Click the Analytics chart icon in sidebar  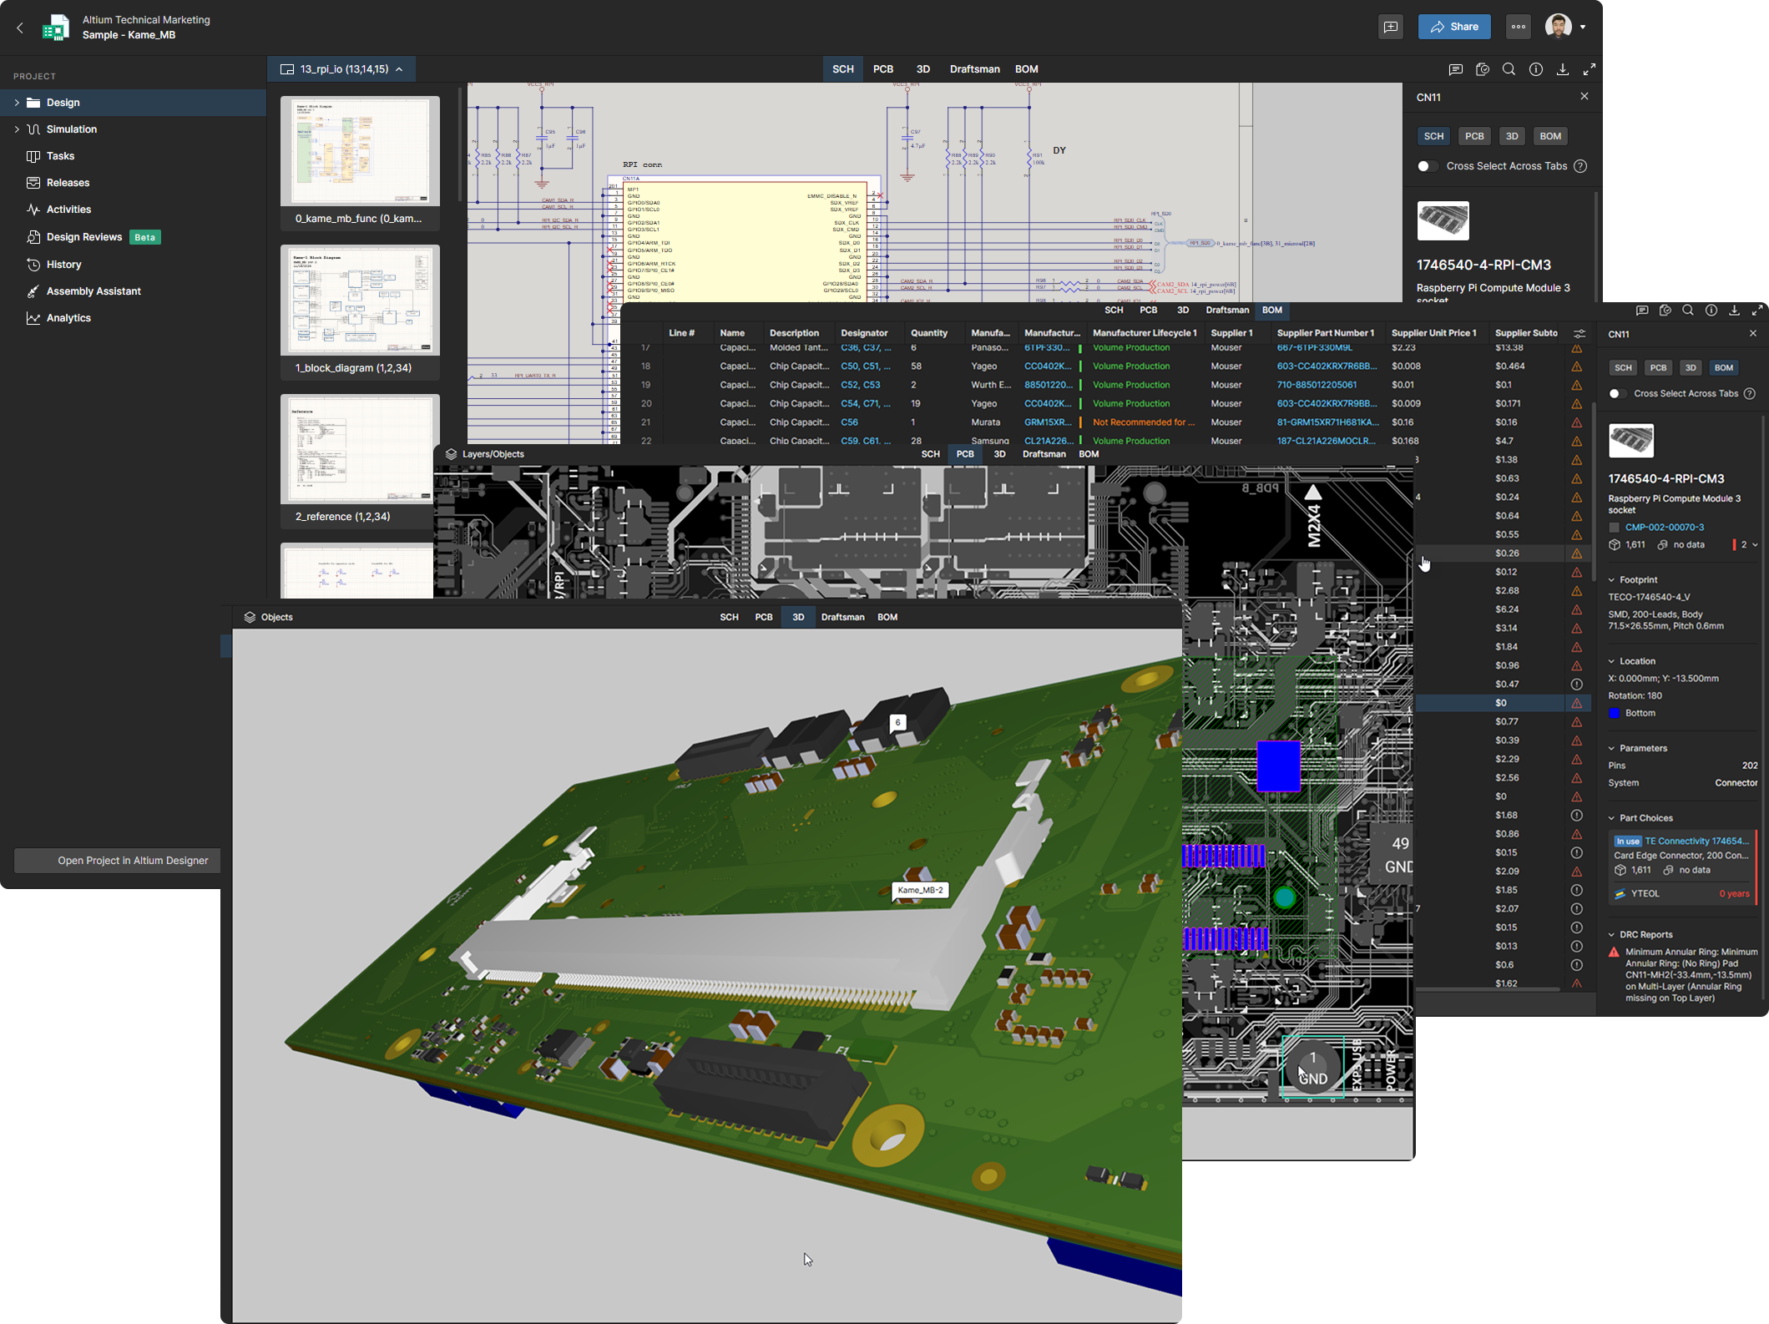pos(33,318)
